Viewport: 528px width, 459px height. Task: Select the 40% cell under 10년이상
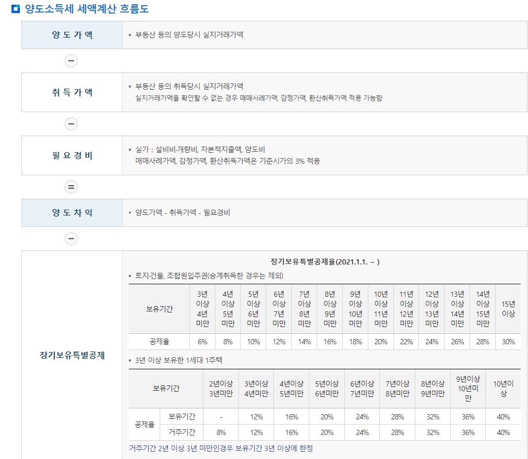point(503,417)
